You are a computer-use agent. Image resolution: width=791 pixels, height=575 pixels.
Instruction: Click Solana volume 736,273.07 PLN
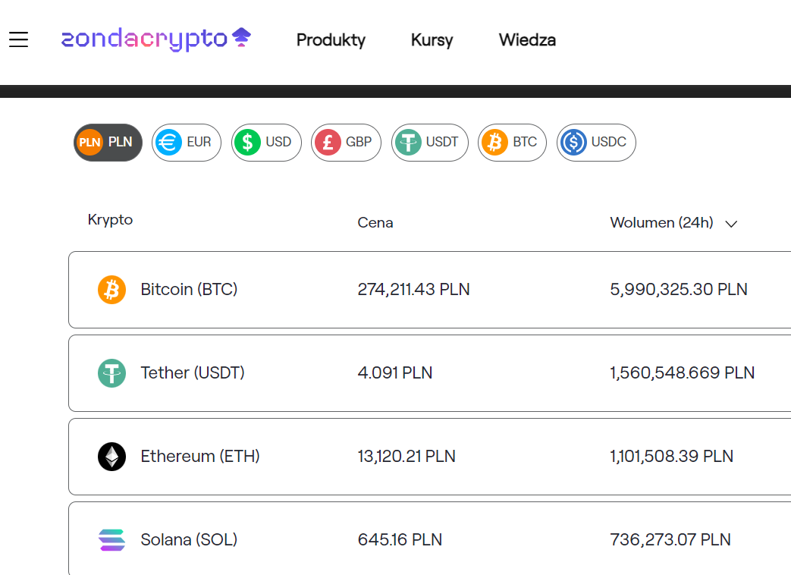pyautogui.click(x=670, y=539)
